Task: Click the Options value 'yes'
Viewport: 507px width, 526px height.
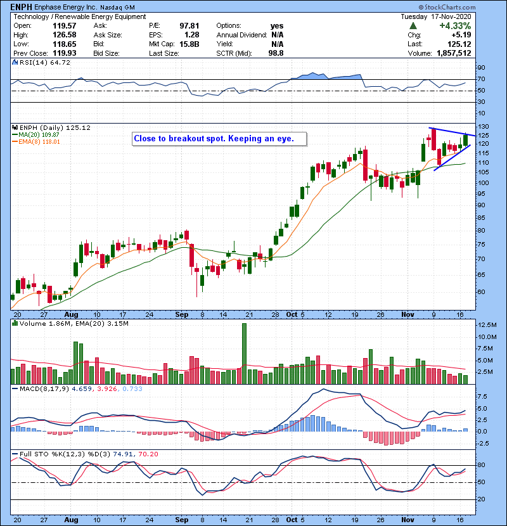Action: pos(277,26)
